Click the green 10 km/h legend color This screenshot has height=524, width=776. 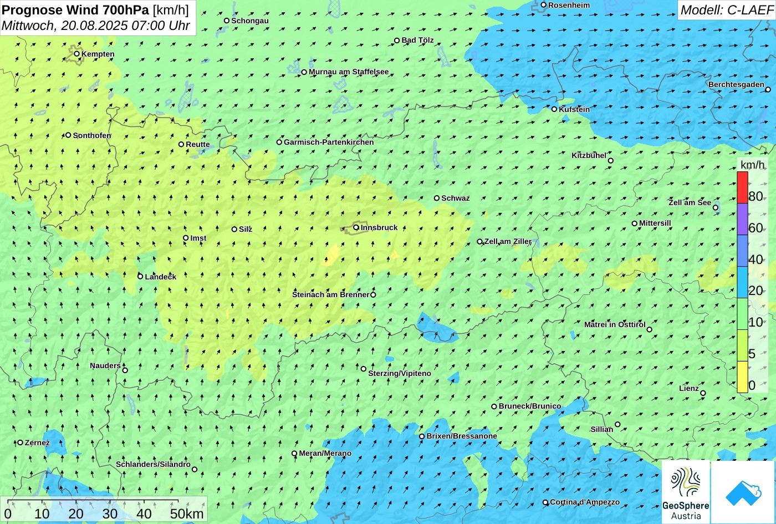[x=742, y=314]
